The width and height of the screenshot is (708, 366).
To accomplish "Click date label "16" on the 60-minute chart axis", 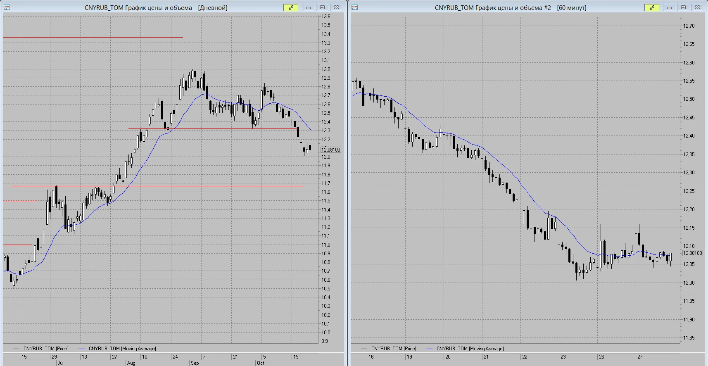I will (x=371, y=356).
